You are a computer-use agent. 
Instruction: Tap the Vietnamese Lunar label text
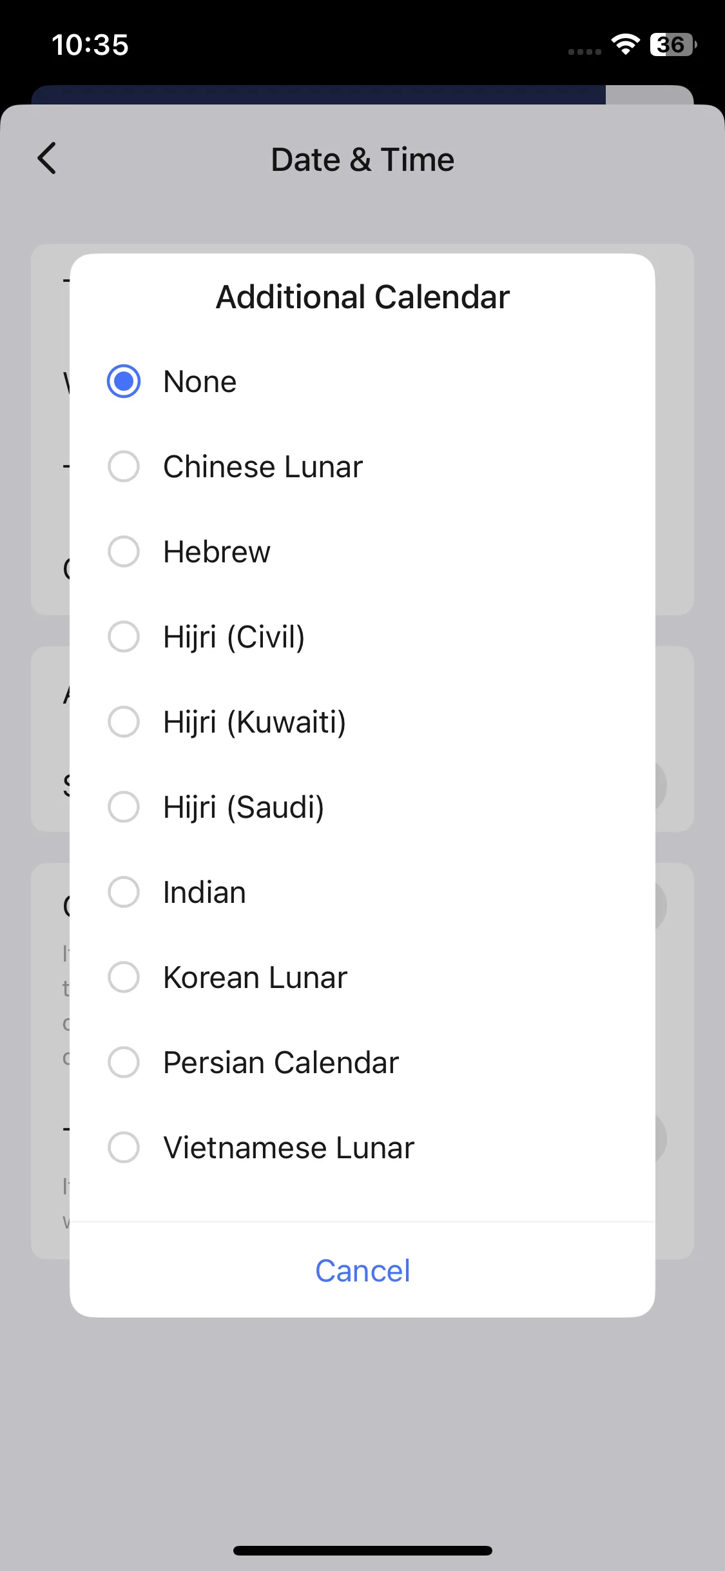tap(289, 1148)
